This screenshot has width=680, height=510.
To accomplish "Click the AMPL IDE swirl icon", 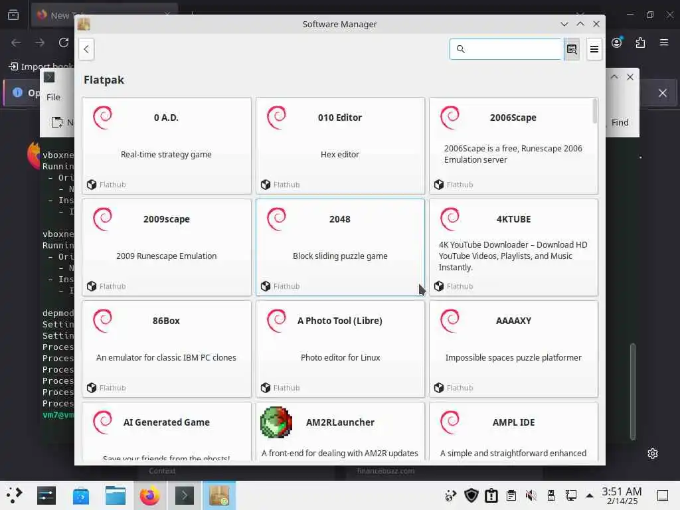I will point(450,422).
